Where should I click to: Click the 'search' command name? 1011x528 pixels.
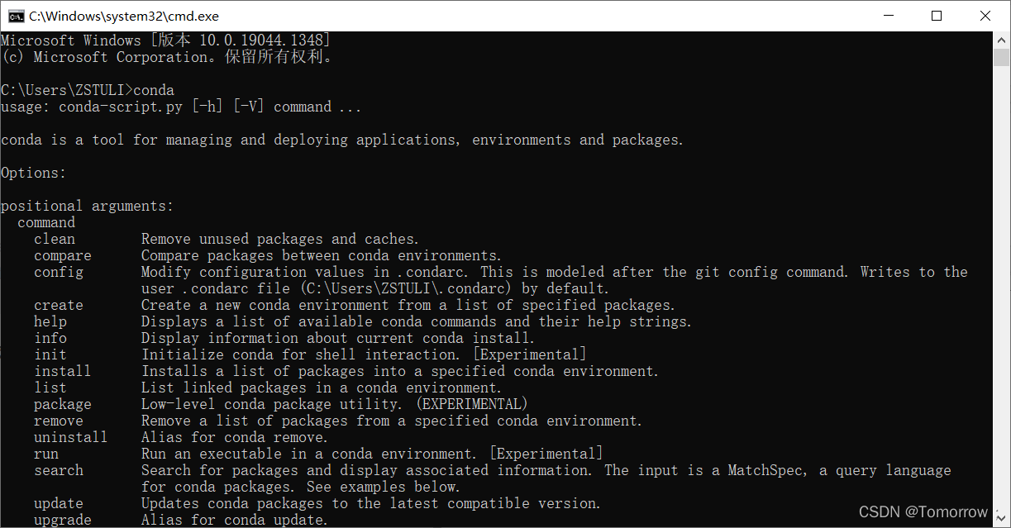(59, 470)
